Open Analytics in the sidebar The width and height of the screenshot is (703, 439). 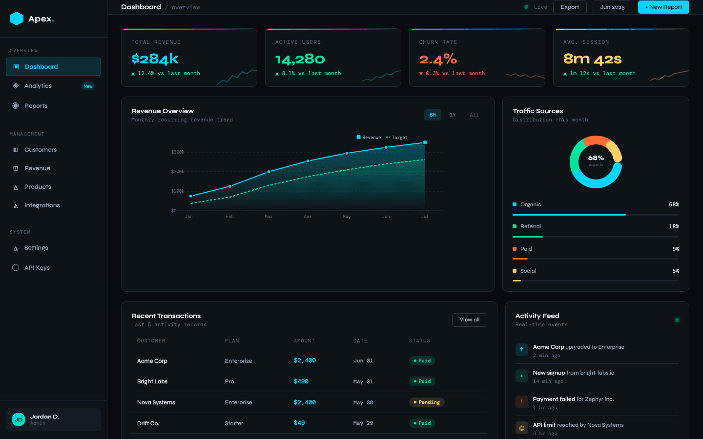[53, 86]
